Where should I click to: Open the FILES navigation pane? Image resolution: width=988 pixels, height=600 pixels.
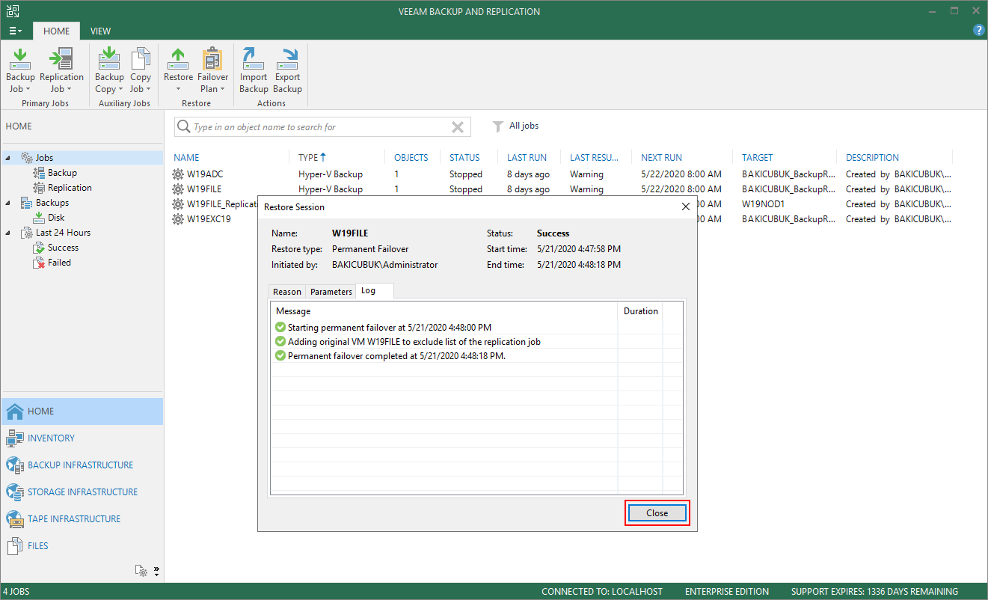coord(82,546)
